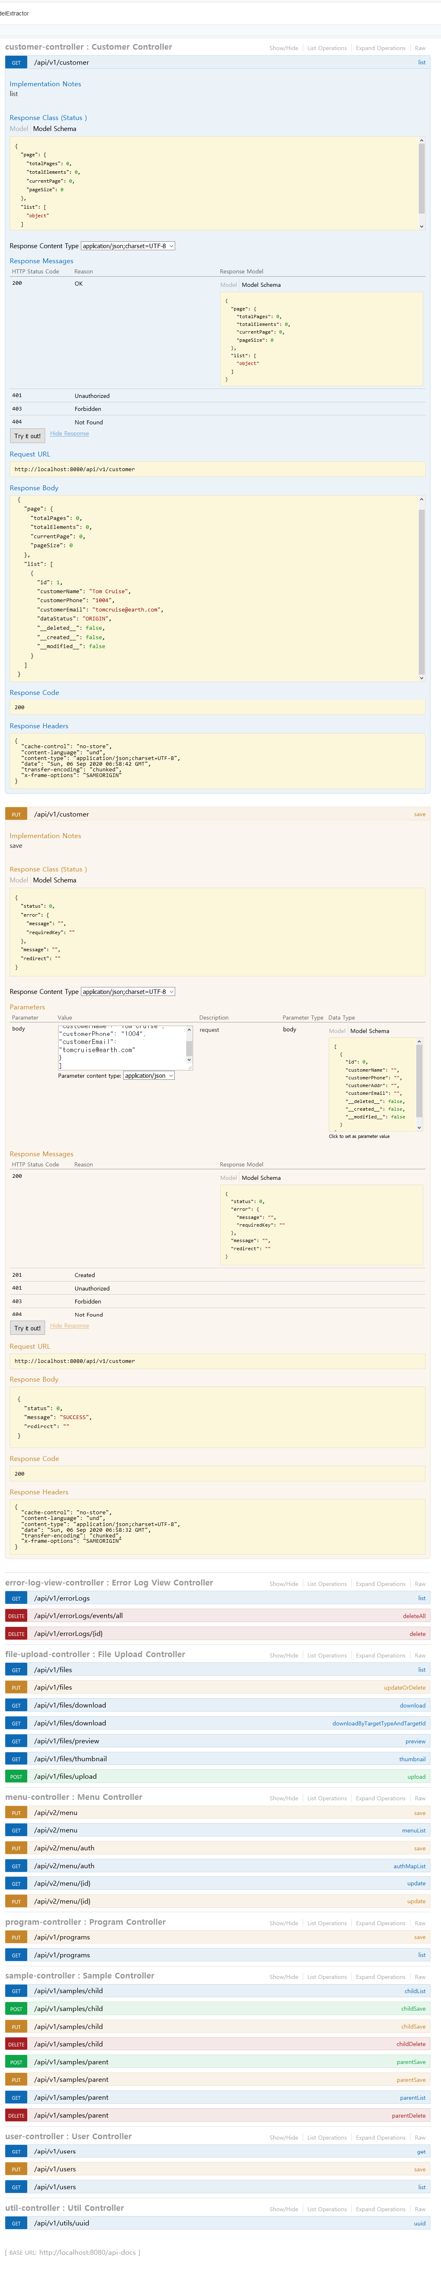Switch to Model tab in body Data Type column
This screenshot has height=2295, width=441.
(x=337, y=1031)
